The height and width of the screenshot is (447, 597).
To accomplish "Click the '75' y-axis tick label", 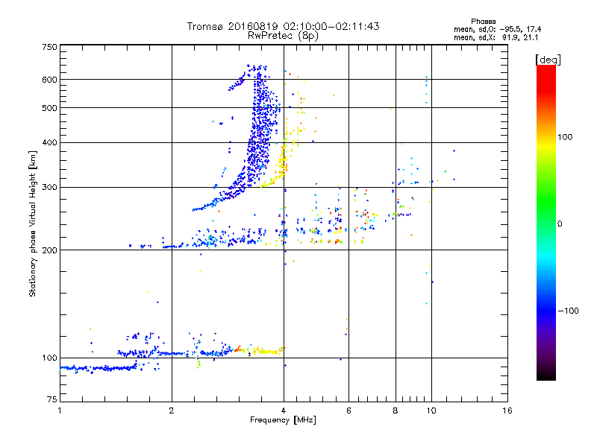I will [52, 399].
